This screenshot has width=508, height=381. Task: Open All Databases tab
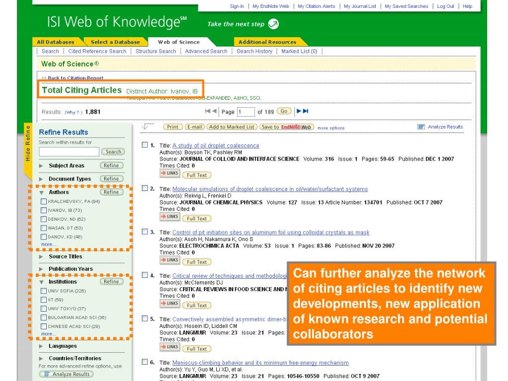point(56,42)
